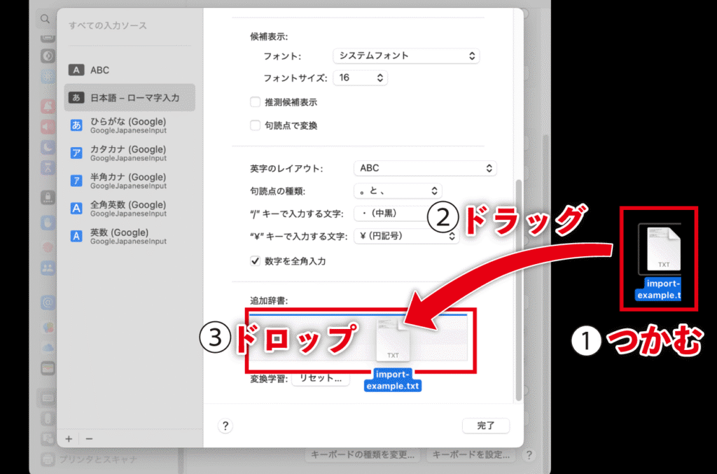Select 日本語 – ローマ字入力 in sidebar

pos(130,98)
